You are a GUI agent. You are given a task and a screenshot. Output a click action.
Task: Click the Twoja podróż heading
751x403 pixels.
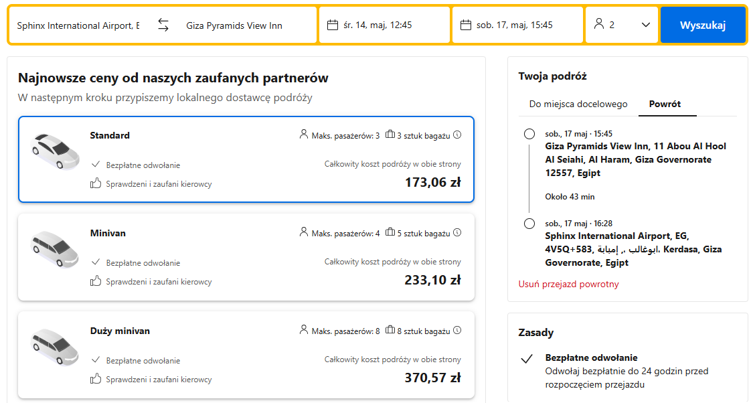pos(552,76)
